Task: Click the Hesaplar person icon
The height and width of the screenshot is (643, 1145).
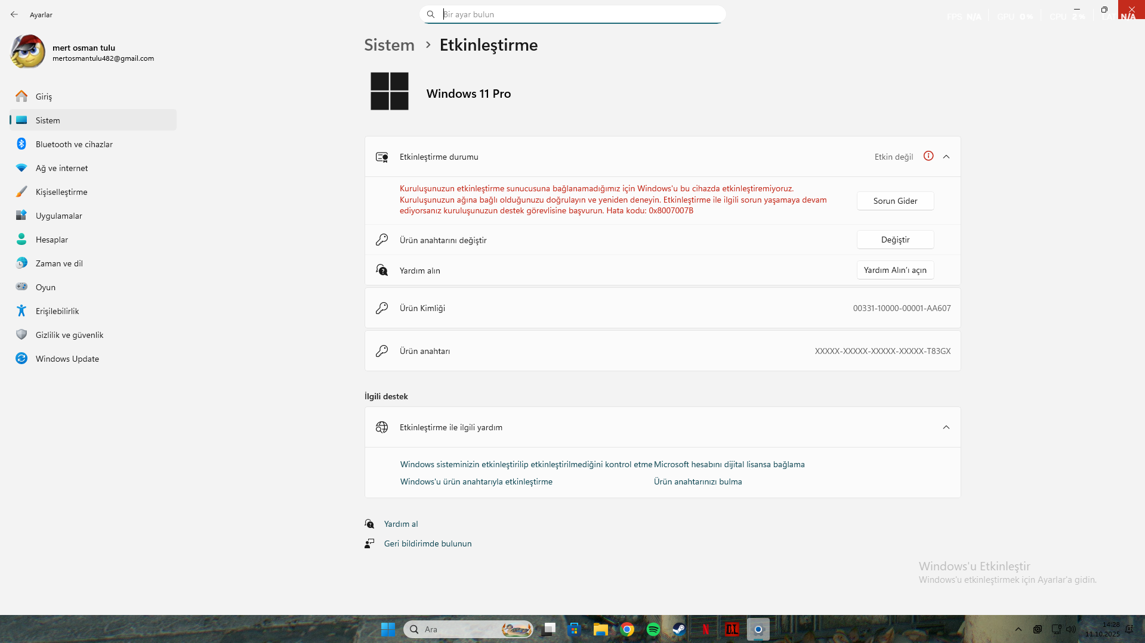Action: point(21,239)
